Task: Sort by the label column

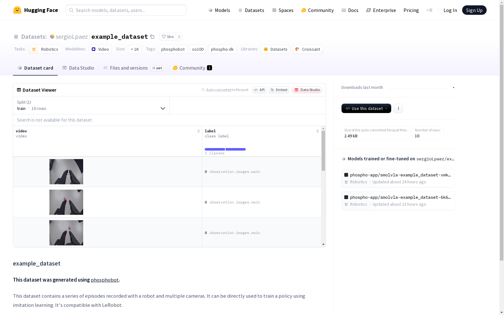Action: pos(318,131)
